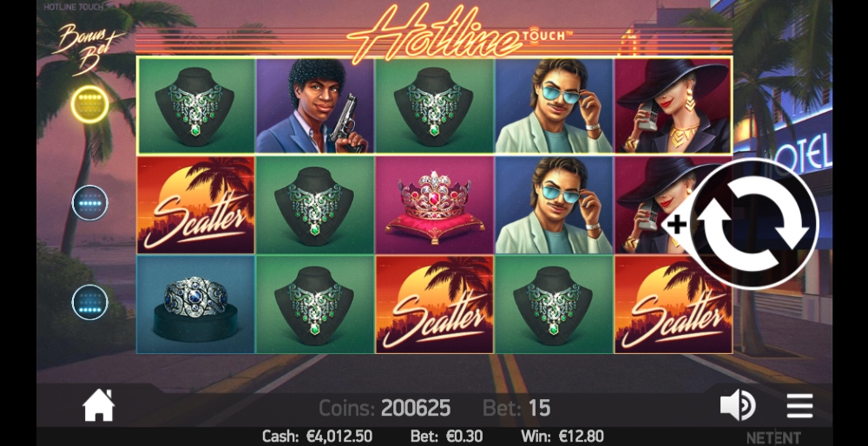The image size is (868, 446).
Task: Tap the crown on cushion symbol
Action: [435, 205]
